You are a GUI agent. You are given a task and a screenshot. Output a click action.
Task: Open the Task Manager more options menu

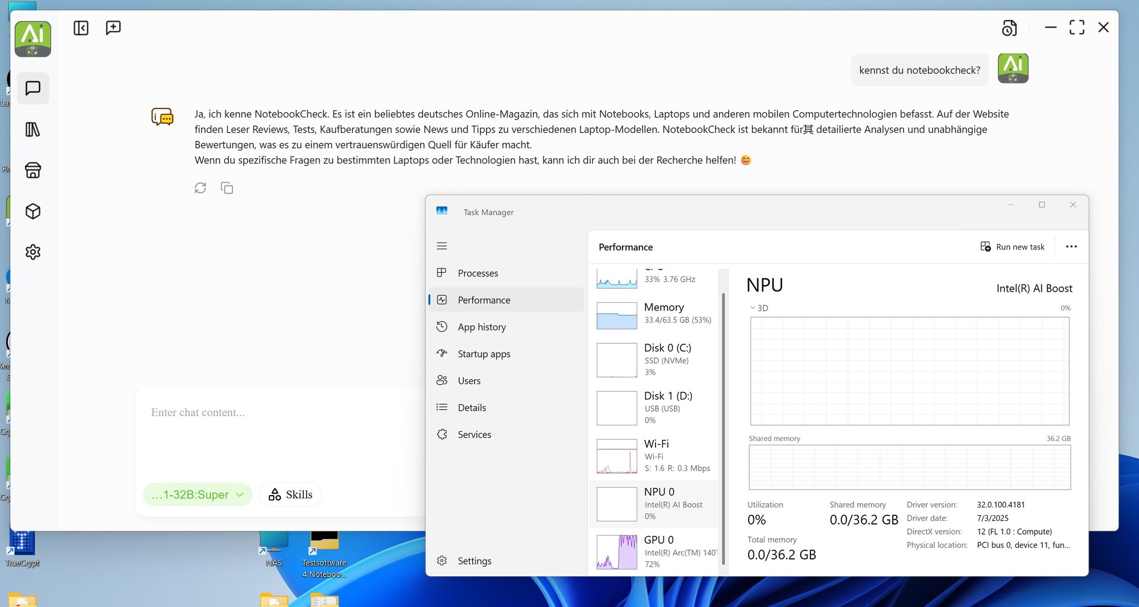[x=1071, y=247]
